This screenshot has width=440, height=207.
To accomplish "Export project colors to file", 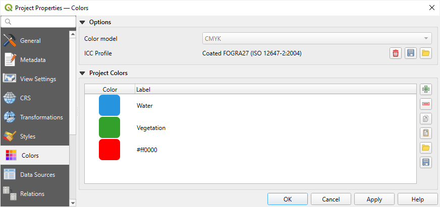I will coord(426,163).
